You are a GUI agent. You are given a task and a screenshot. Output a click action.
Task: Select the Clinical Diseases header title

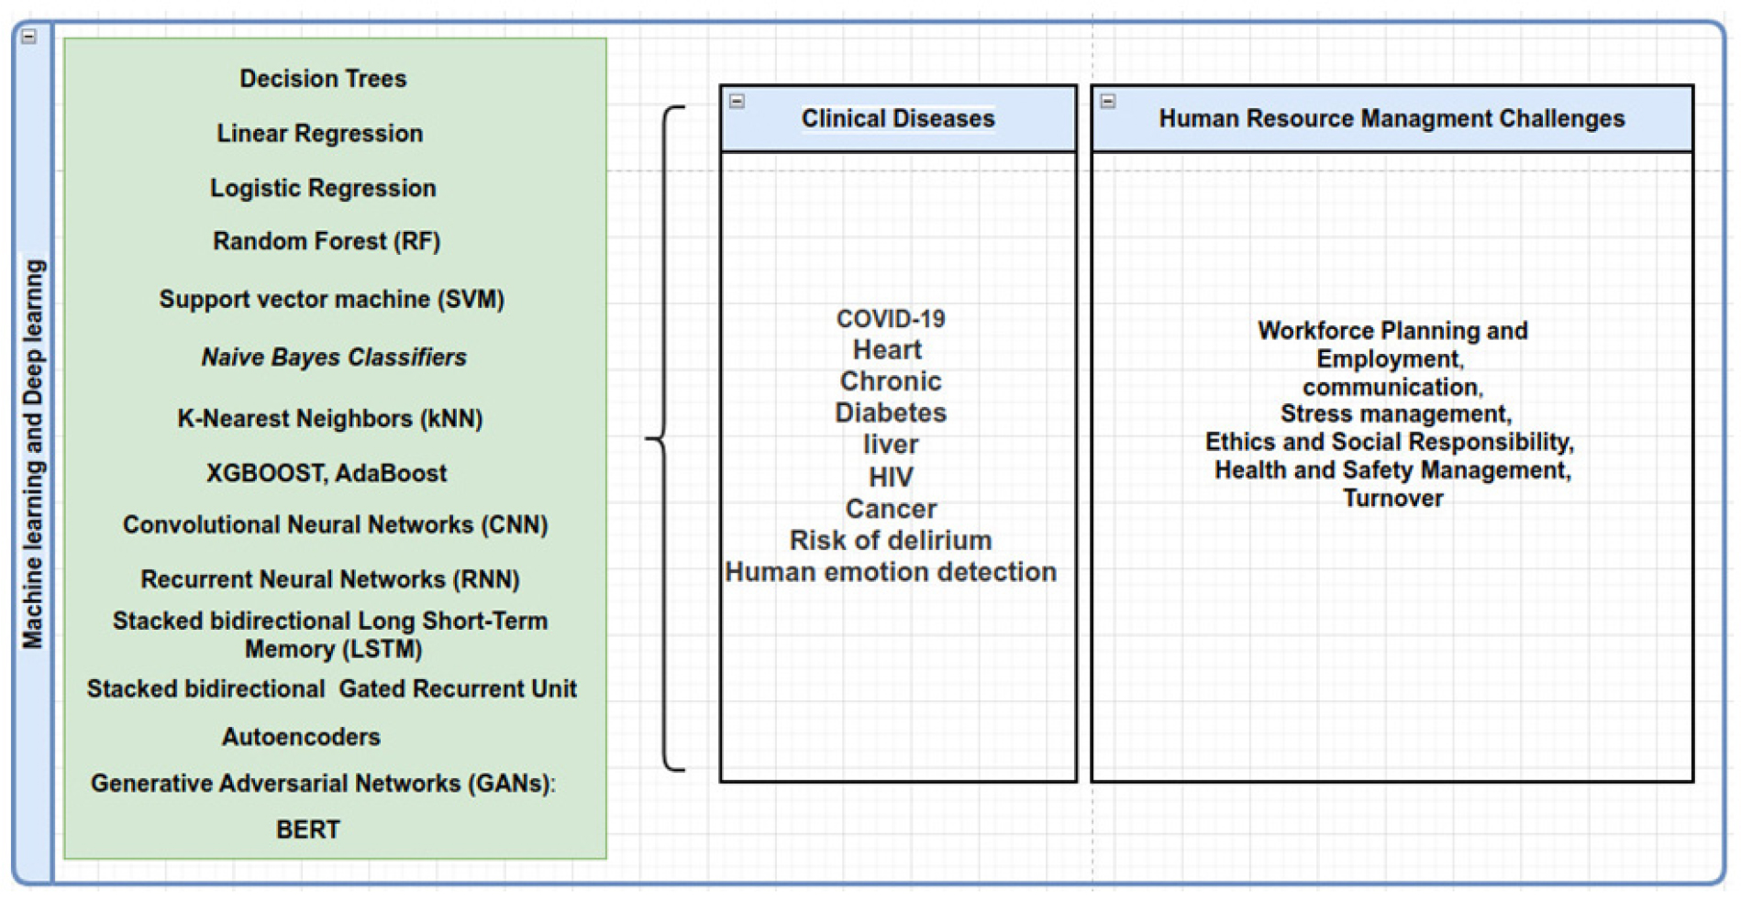tap(897, 119)
